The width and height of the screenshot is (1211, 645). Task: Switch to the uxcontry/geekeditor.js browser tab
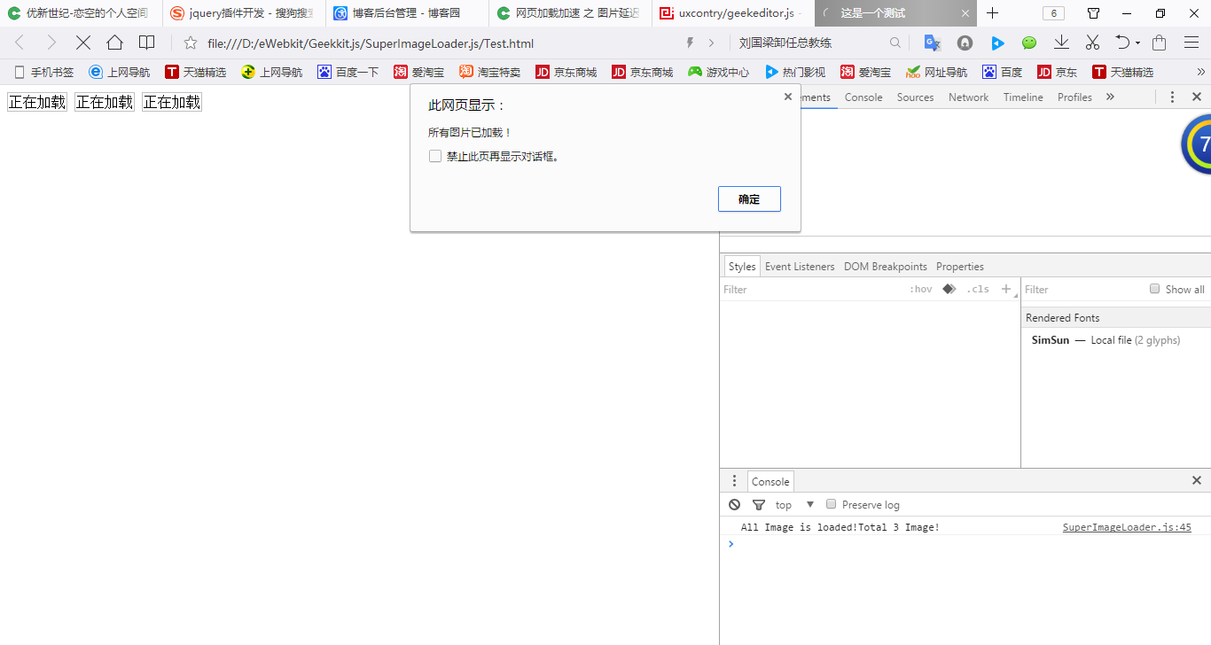732,13
